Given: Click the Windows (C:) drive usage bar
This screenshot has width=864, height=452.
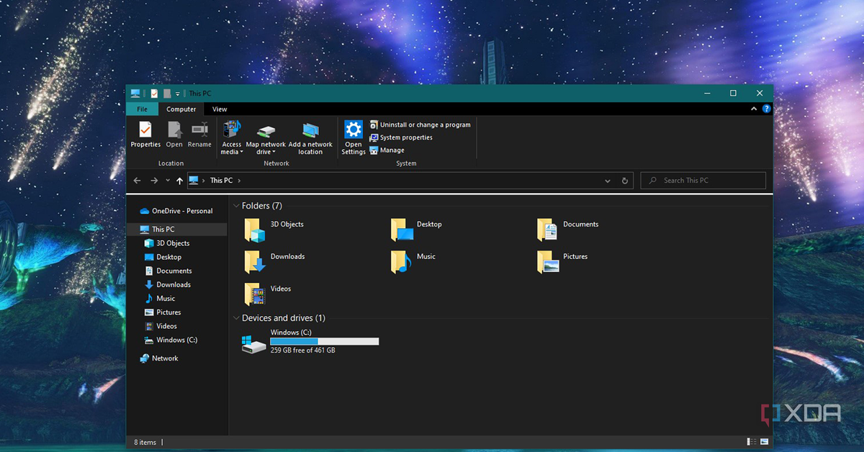Looking at the screenshot, I should pos(324,341).
